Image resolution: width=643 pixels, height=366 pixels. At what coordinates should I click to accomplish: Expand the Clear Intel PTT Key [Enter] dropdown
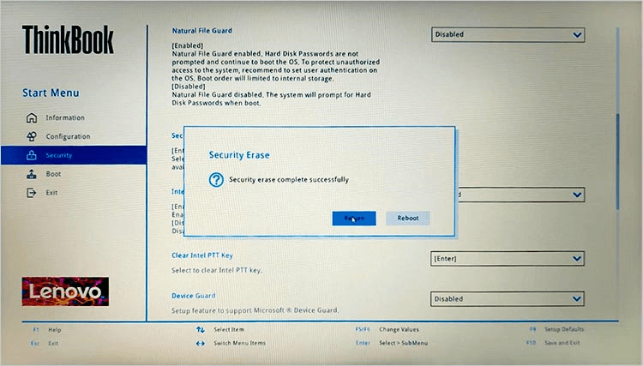(508, 259)
